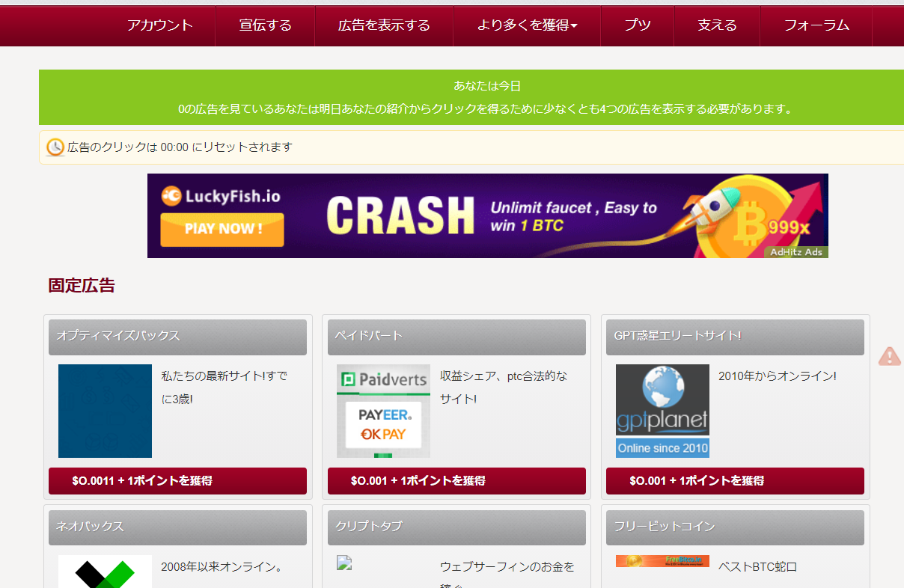
Task: Click the blue オプティマイズバックス ad image
Action: tap(105, 411)
